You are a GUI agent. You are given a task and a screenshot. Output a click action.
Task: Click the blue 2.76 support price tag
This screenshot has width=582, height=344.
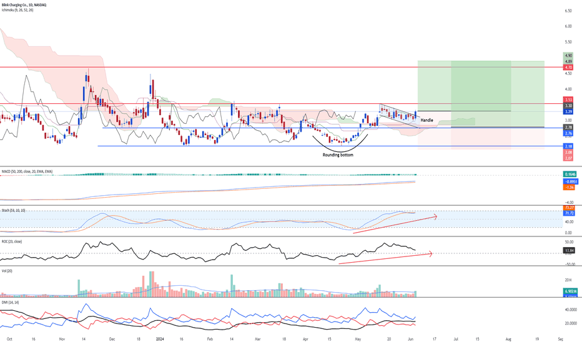point(568,133)
